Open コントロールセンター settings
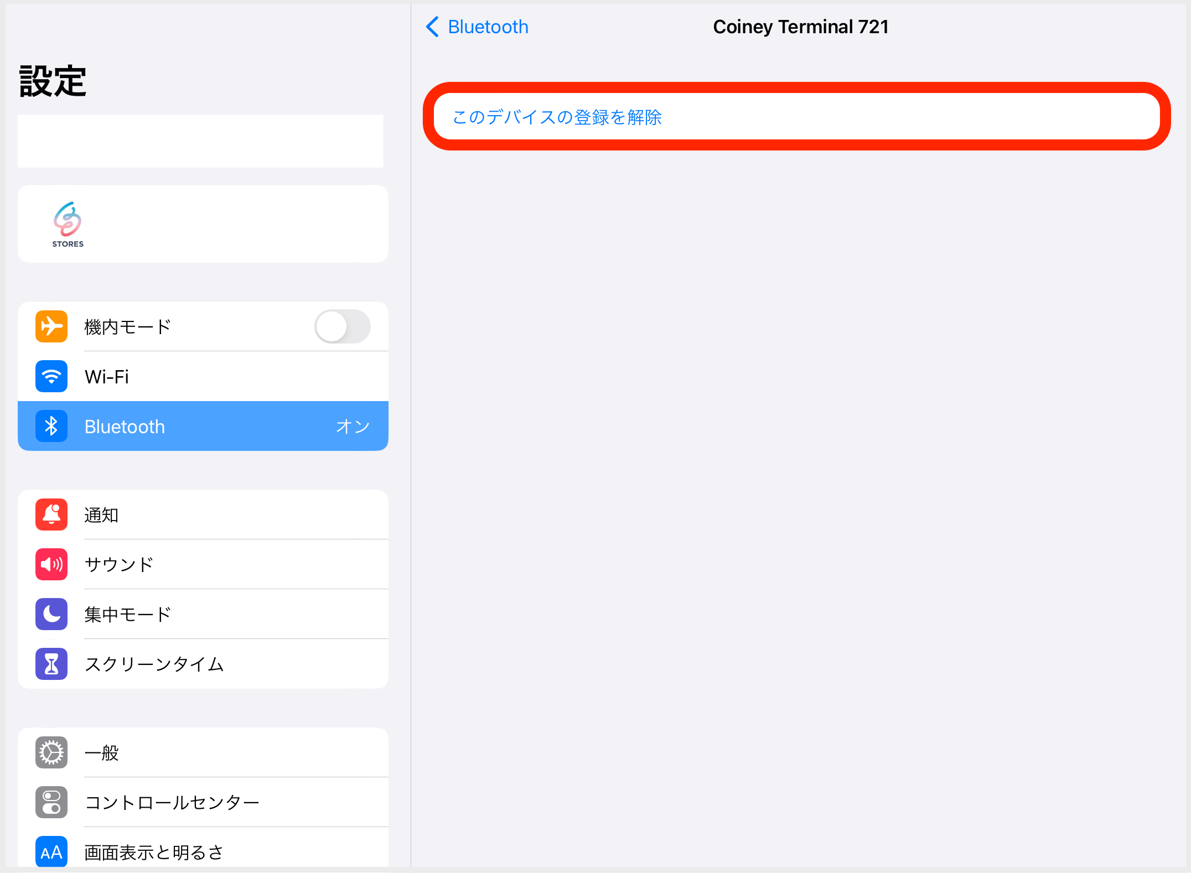 [203, 802]
